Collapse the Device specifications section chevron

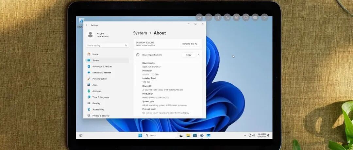coord(199,55)
